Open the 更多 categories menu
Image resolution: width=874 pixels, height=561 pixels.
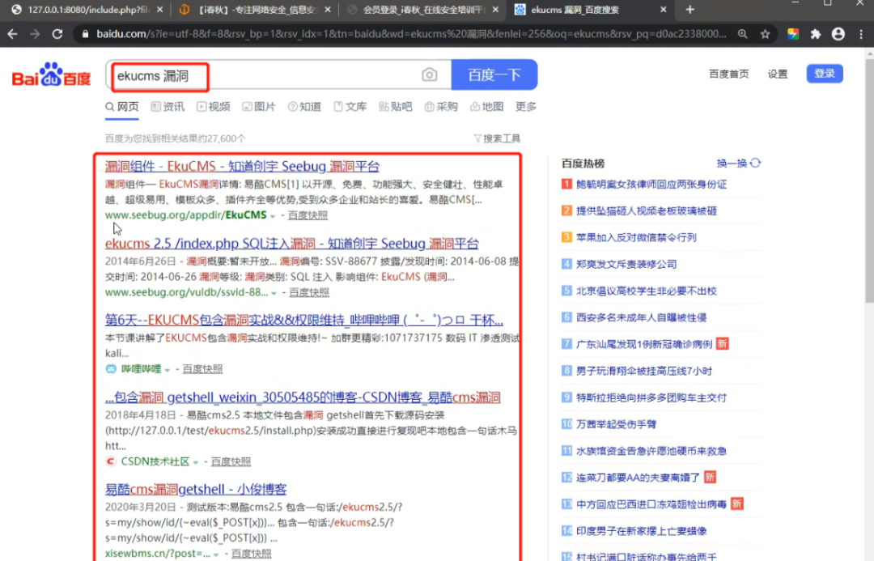pos(526,107)
